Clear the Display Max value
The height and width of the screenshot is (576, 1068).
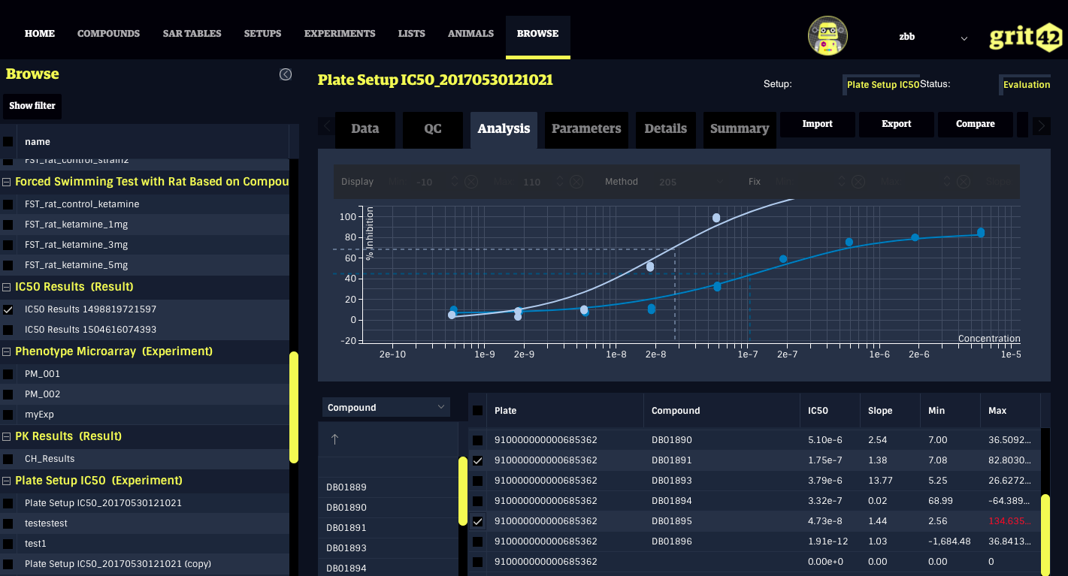[x=576, y=182]
